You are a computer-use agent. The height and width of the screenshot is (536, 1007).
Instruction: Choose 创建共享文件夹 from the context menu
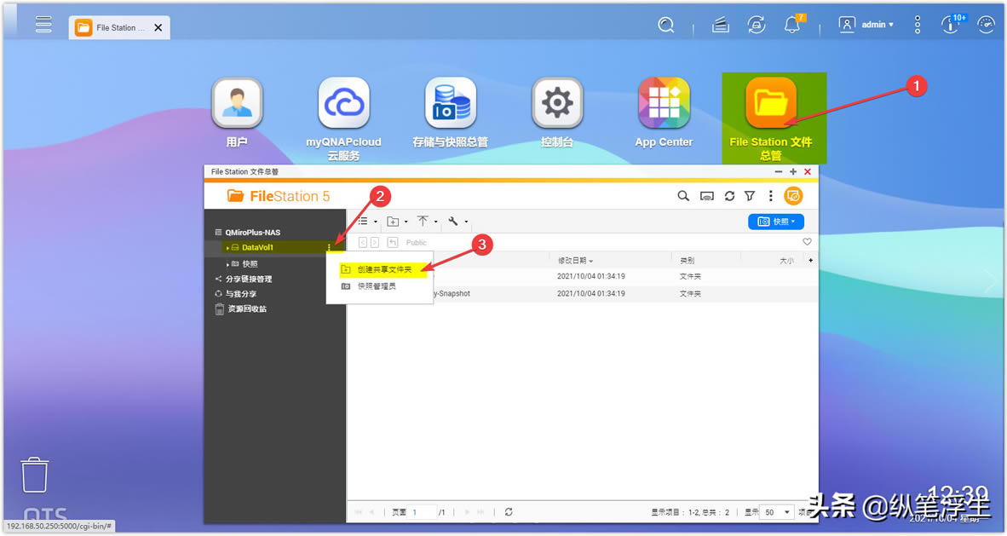(x=383, y=270)
